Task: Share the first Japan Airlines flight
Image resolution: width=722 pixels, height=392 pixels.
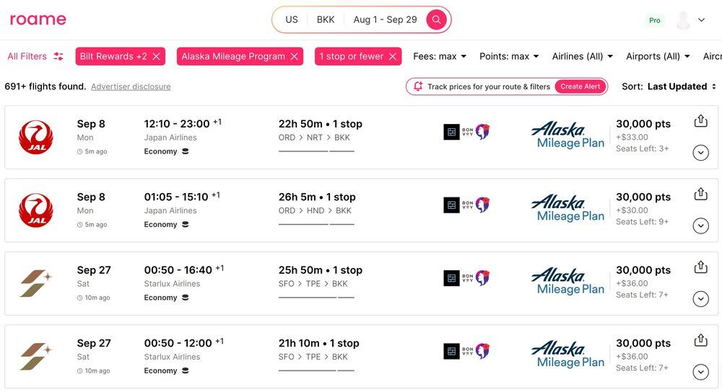Action: (x=700, y=121)
